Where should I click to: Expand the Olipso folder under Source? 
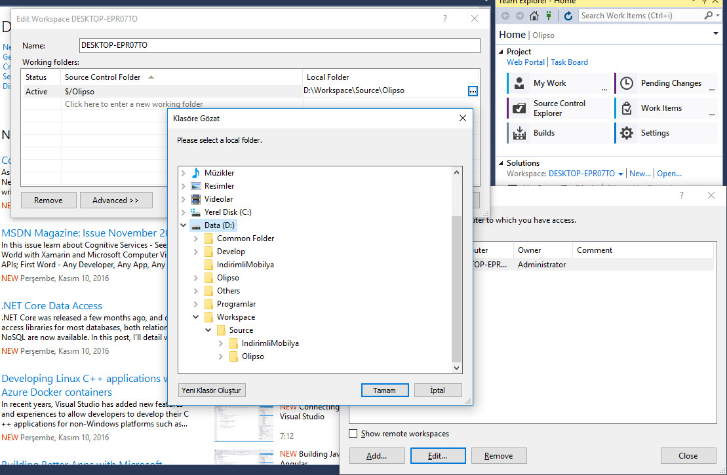(x=221, y=356)
